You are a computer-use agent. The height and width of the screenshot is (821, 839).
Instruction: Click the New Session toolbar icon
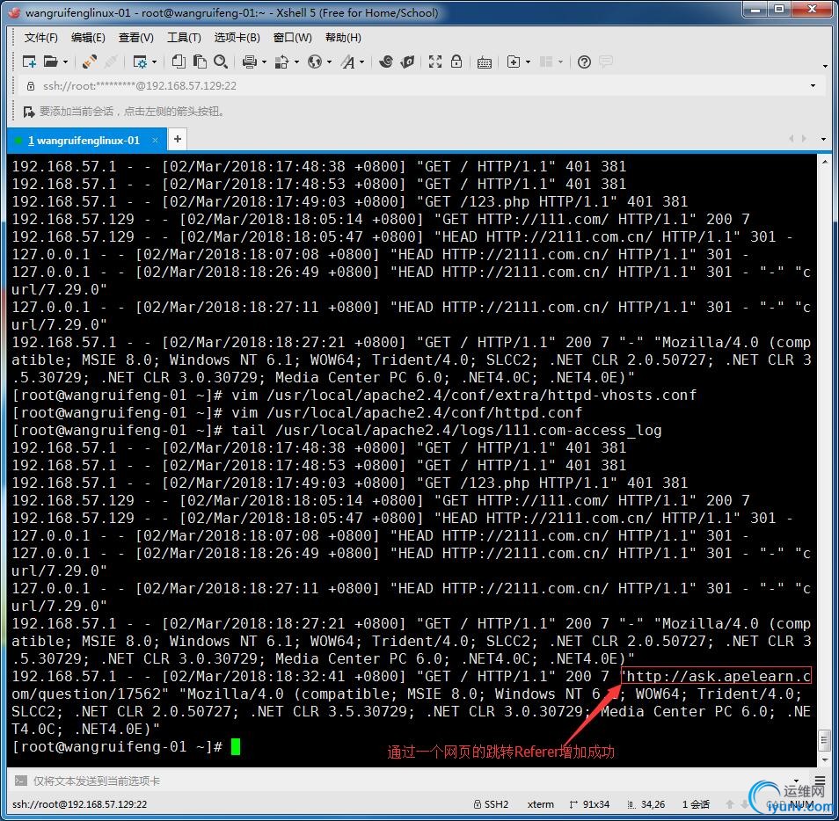click(x=29, y=62)
